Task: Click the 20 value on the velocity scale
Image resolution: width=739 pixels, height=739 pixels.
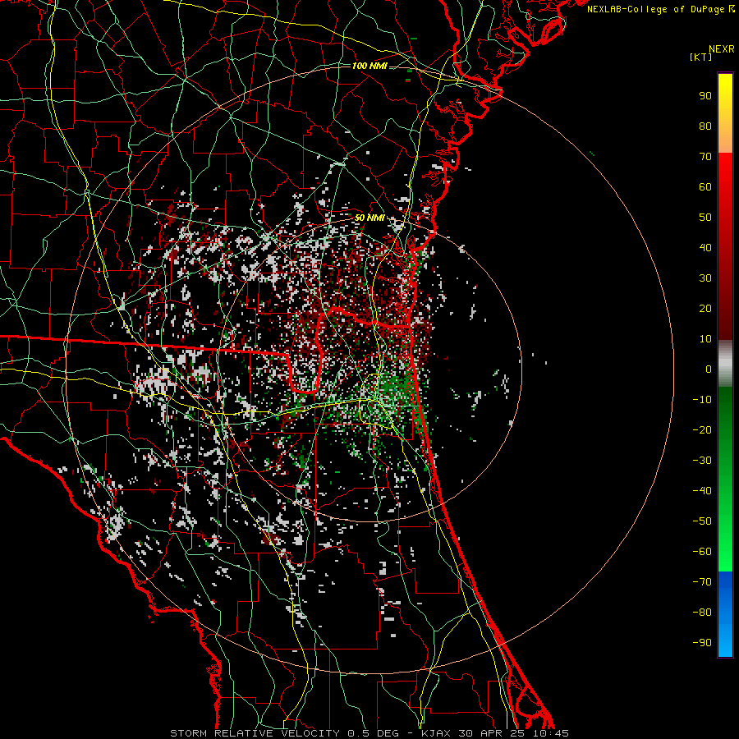Action: (705, 309)
